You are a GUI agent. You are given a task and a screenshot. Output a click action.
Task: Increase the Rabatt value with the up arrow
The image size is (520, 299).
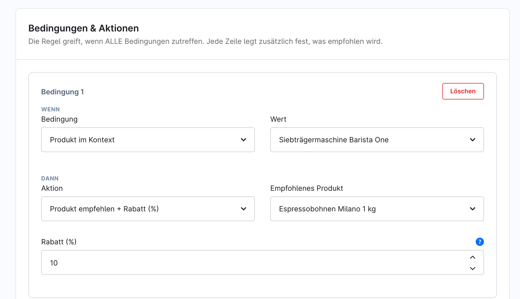(x=473, y=257)
